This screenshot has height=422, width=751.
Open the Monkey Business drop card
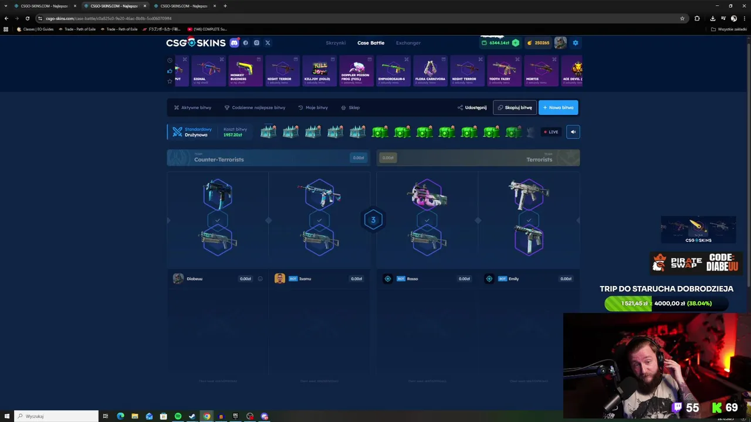[245, 71]
